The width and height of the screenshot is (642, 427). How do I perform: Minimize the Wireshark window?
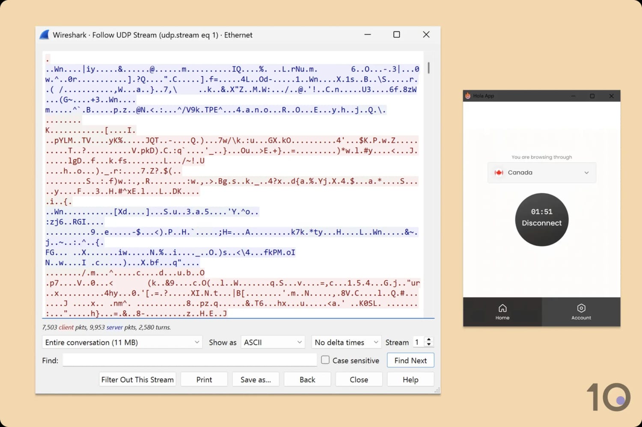pyautogui.click(x=368, y=35)
